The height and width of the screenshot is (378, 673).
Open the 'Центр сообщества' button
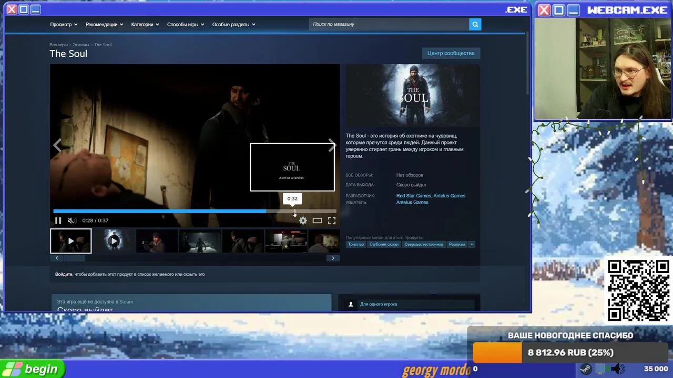451,53
